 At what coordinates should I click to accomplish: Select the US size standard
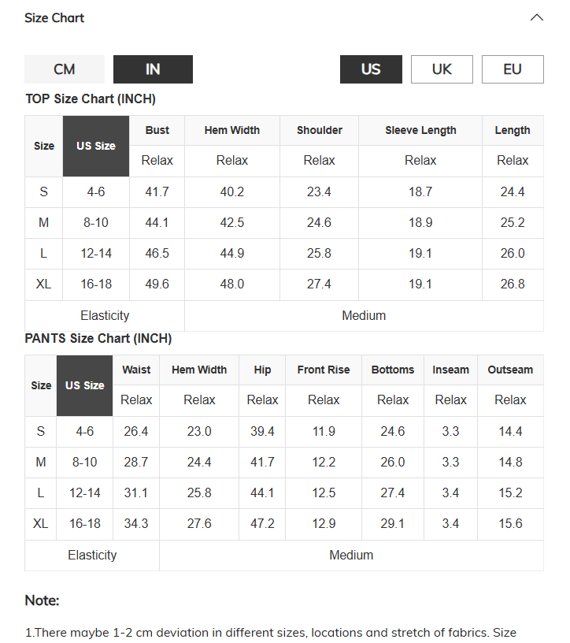371,69
